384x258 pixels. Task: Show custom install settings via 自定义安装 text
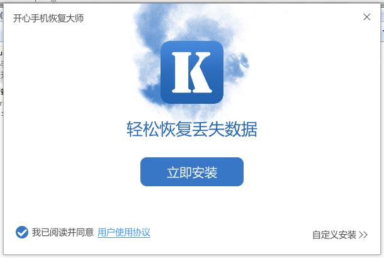(334, 235)
